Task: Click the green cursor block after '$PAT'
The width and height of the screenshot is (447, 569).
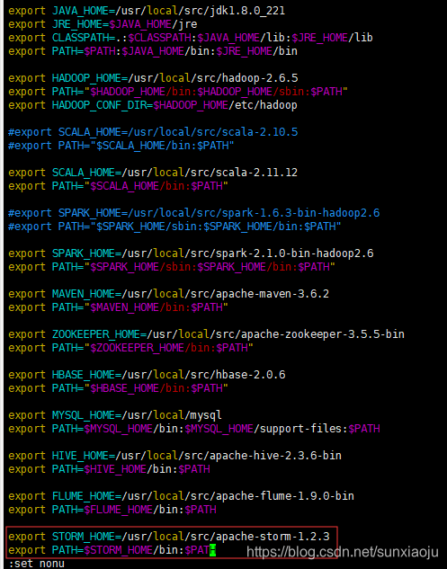Action: (x=213, y=550)
